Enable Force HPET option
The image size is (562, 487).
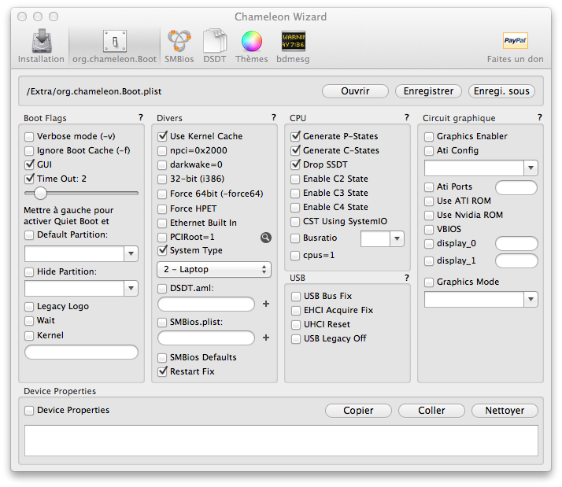(x=162, y=209)
